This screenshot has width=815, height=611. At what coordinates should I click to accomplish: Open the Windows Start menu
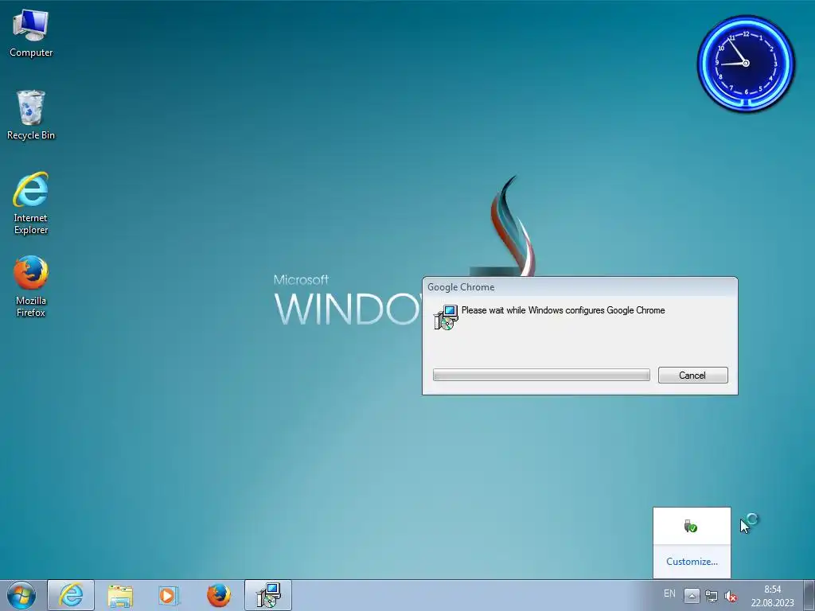point(21,595)
